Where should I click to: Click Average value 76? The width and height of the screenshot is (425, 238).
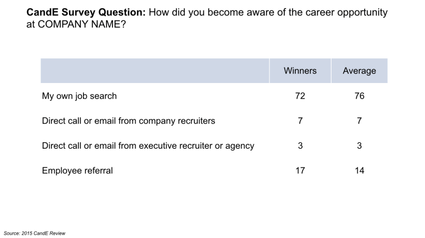pyautogui.click(x=359, y=96)
